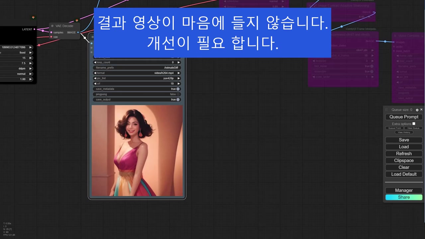Click LATENT output port on sampler node
Screen dimensions: 425x239
35,29
